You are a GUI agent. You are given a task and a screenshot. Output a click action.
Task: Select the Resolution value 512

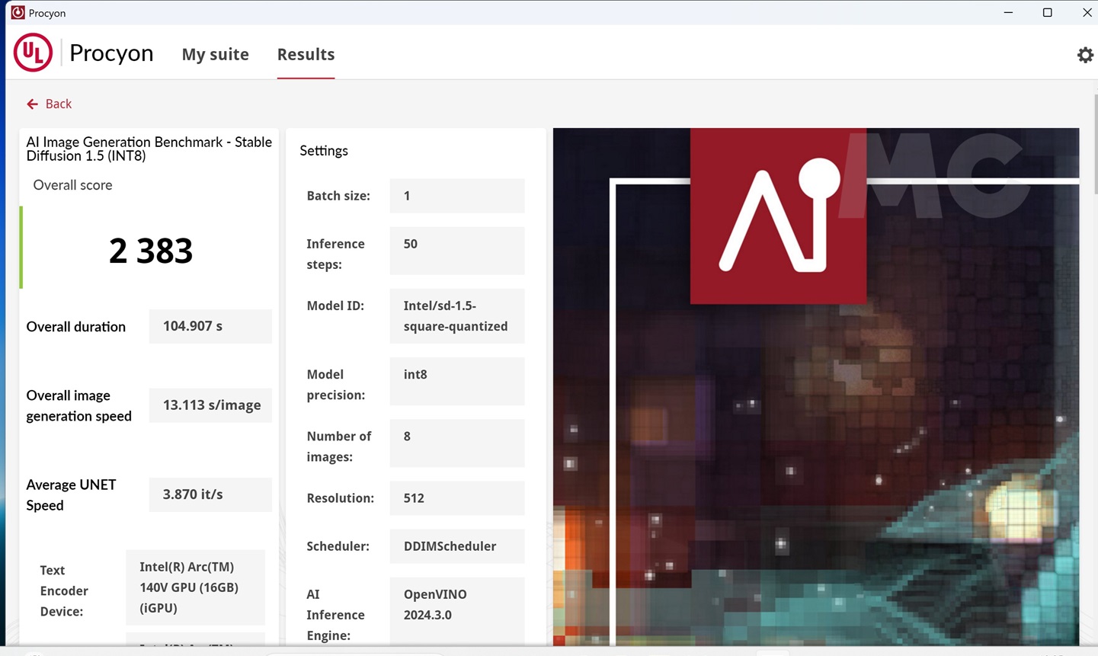coord(456,498)
